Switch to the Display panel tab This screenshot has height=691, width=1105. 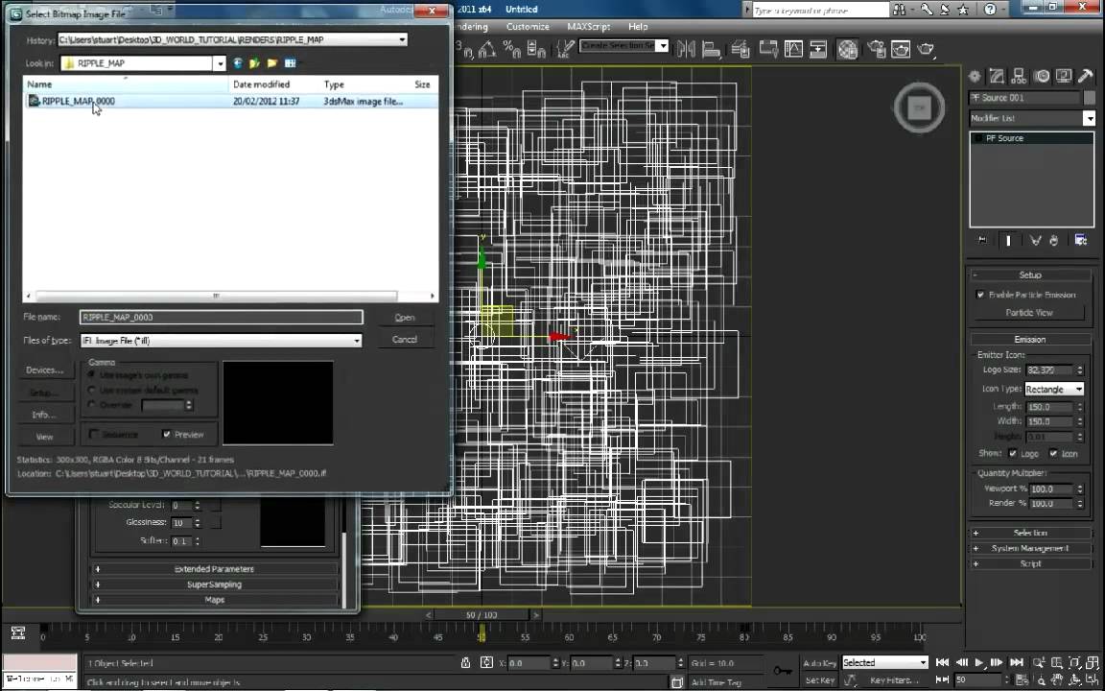(x=1064, y=76)
